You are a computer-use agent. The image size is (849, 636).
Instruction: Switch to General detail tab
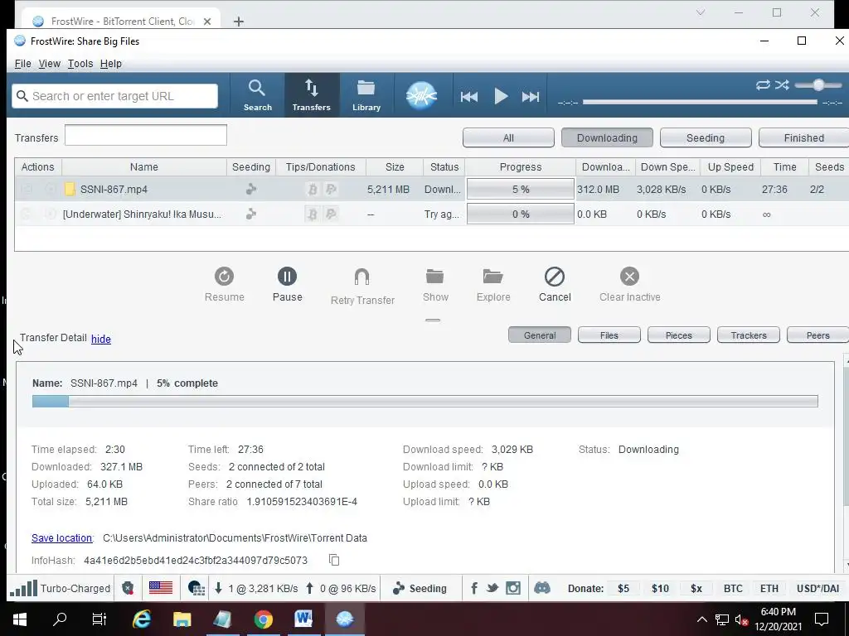tap(539, 335)
